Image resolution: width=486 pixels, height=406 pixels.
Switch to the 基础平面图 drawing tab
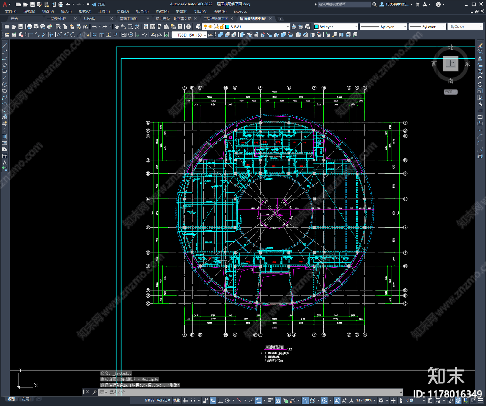click(128, 19)
